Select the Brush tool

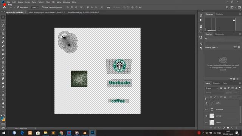coord(3,58)
